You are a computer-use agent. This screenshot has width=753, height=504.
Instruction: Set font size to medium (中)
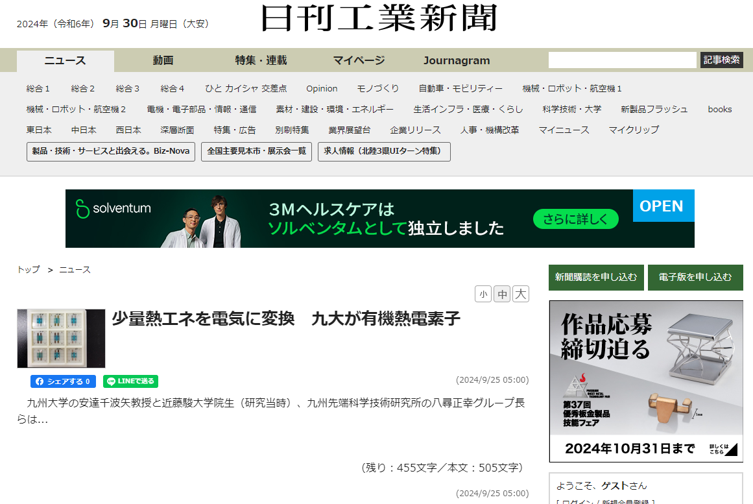pyautogui.click(x=502, y=294)
